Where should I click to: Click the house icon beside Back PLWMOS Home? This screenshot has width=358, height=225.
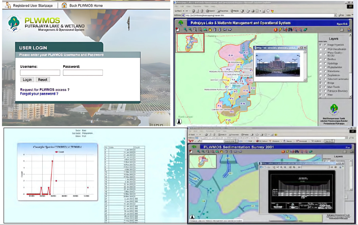click(64, 5)
